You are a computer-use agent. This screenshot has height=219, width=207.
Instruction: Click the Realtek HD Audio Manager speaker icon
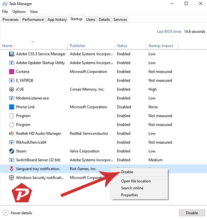[x=11, y=133]
